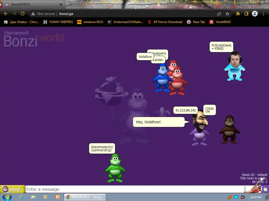
Task: Click the FUSUAGOAHA = FIRED name tag
Action: 221,47
